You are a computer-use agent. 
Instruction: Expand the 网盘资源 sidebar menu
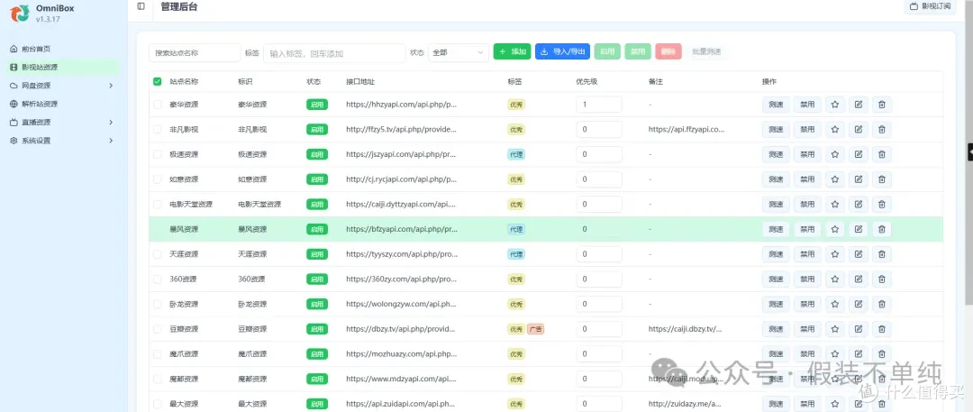[62, 85]
